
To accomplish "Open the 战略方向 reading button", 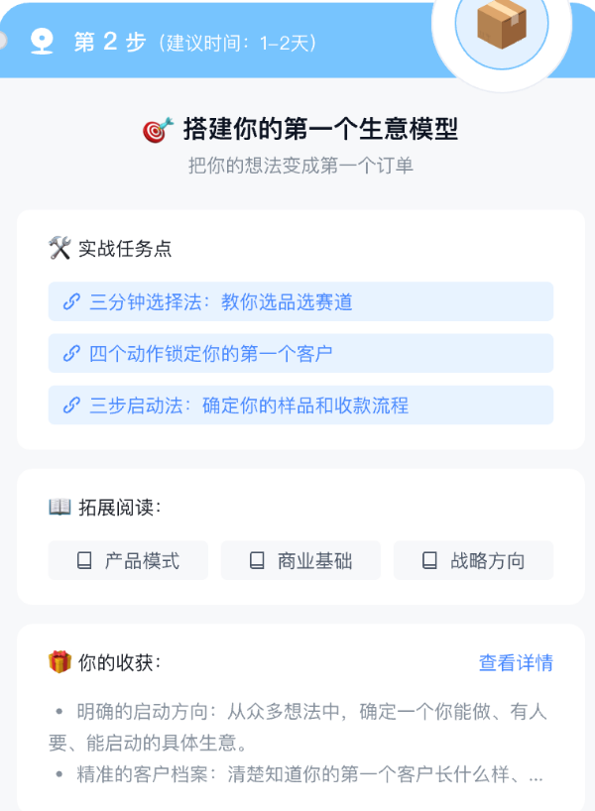I will (x=473, y=561).
